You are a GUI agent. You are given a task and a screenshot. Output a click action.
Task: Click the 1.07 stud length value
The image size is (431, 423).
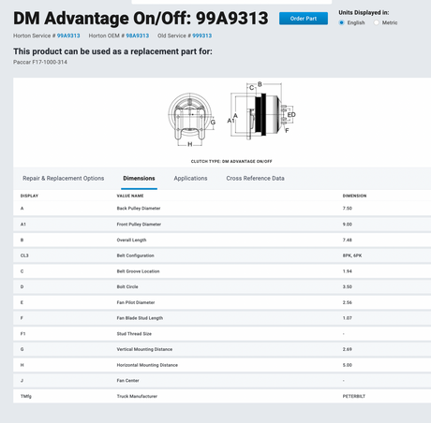point(348,318)
